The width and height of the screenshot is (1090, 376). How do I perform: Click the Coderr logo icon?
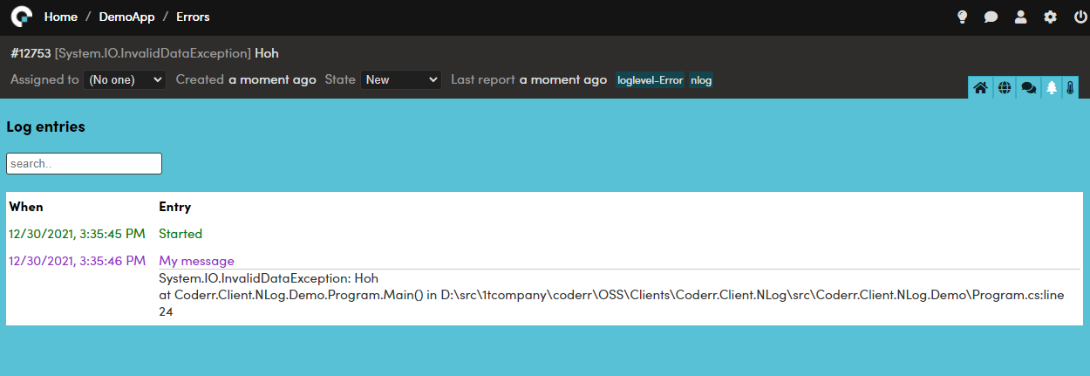point(21,17)
